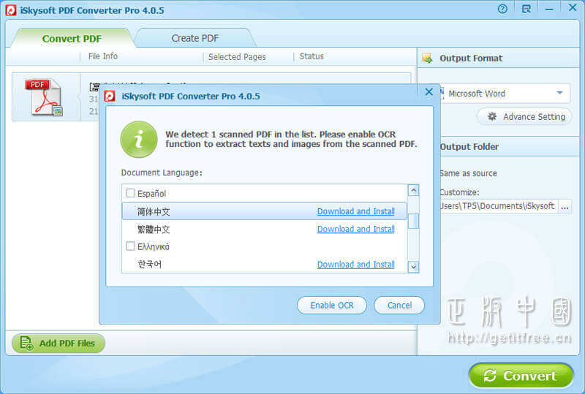The width and height of the screenshot is (585, 394).
Task: Click the iSkysoft logo in main title bar
Action: coord(11,10)
